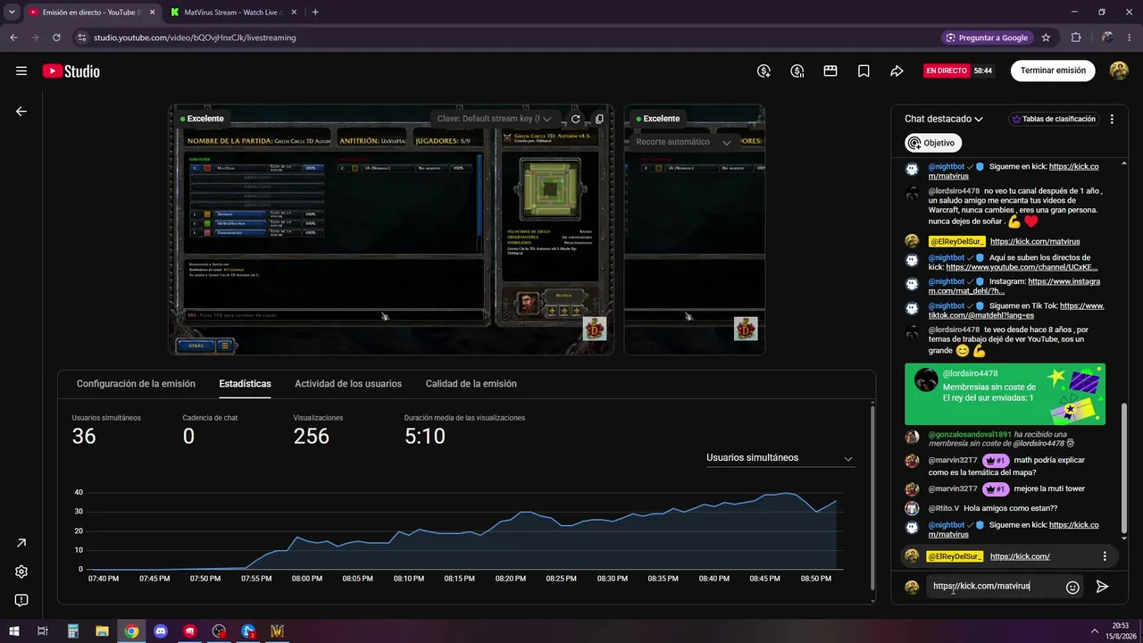Open the Configuración de la emisión tab
The width and height of the screenshot is (1143, 643).
(136, 384)
